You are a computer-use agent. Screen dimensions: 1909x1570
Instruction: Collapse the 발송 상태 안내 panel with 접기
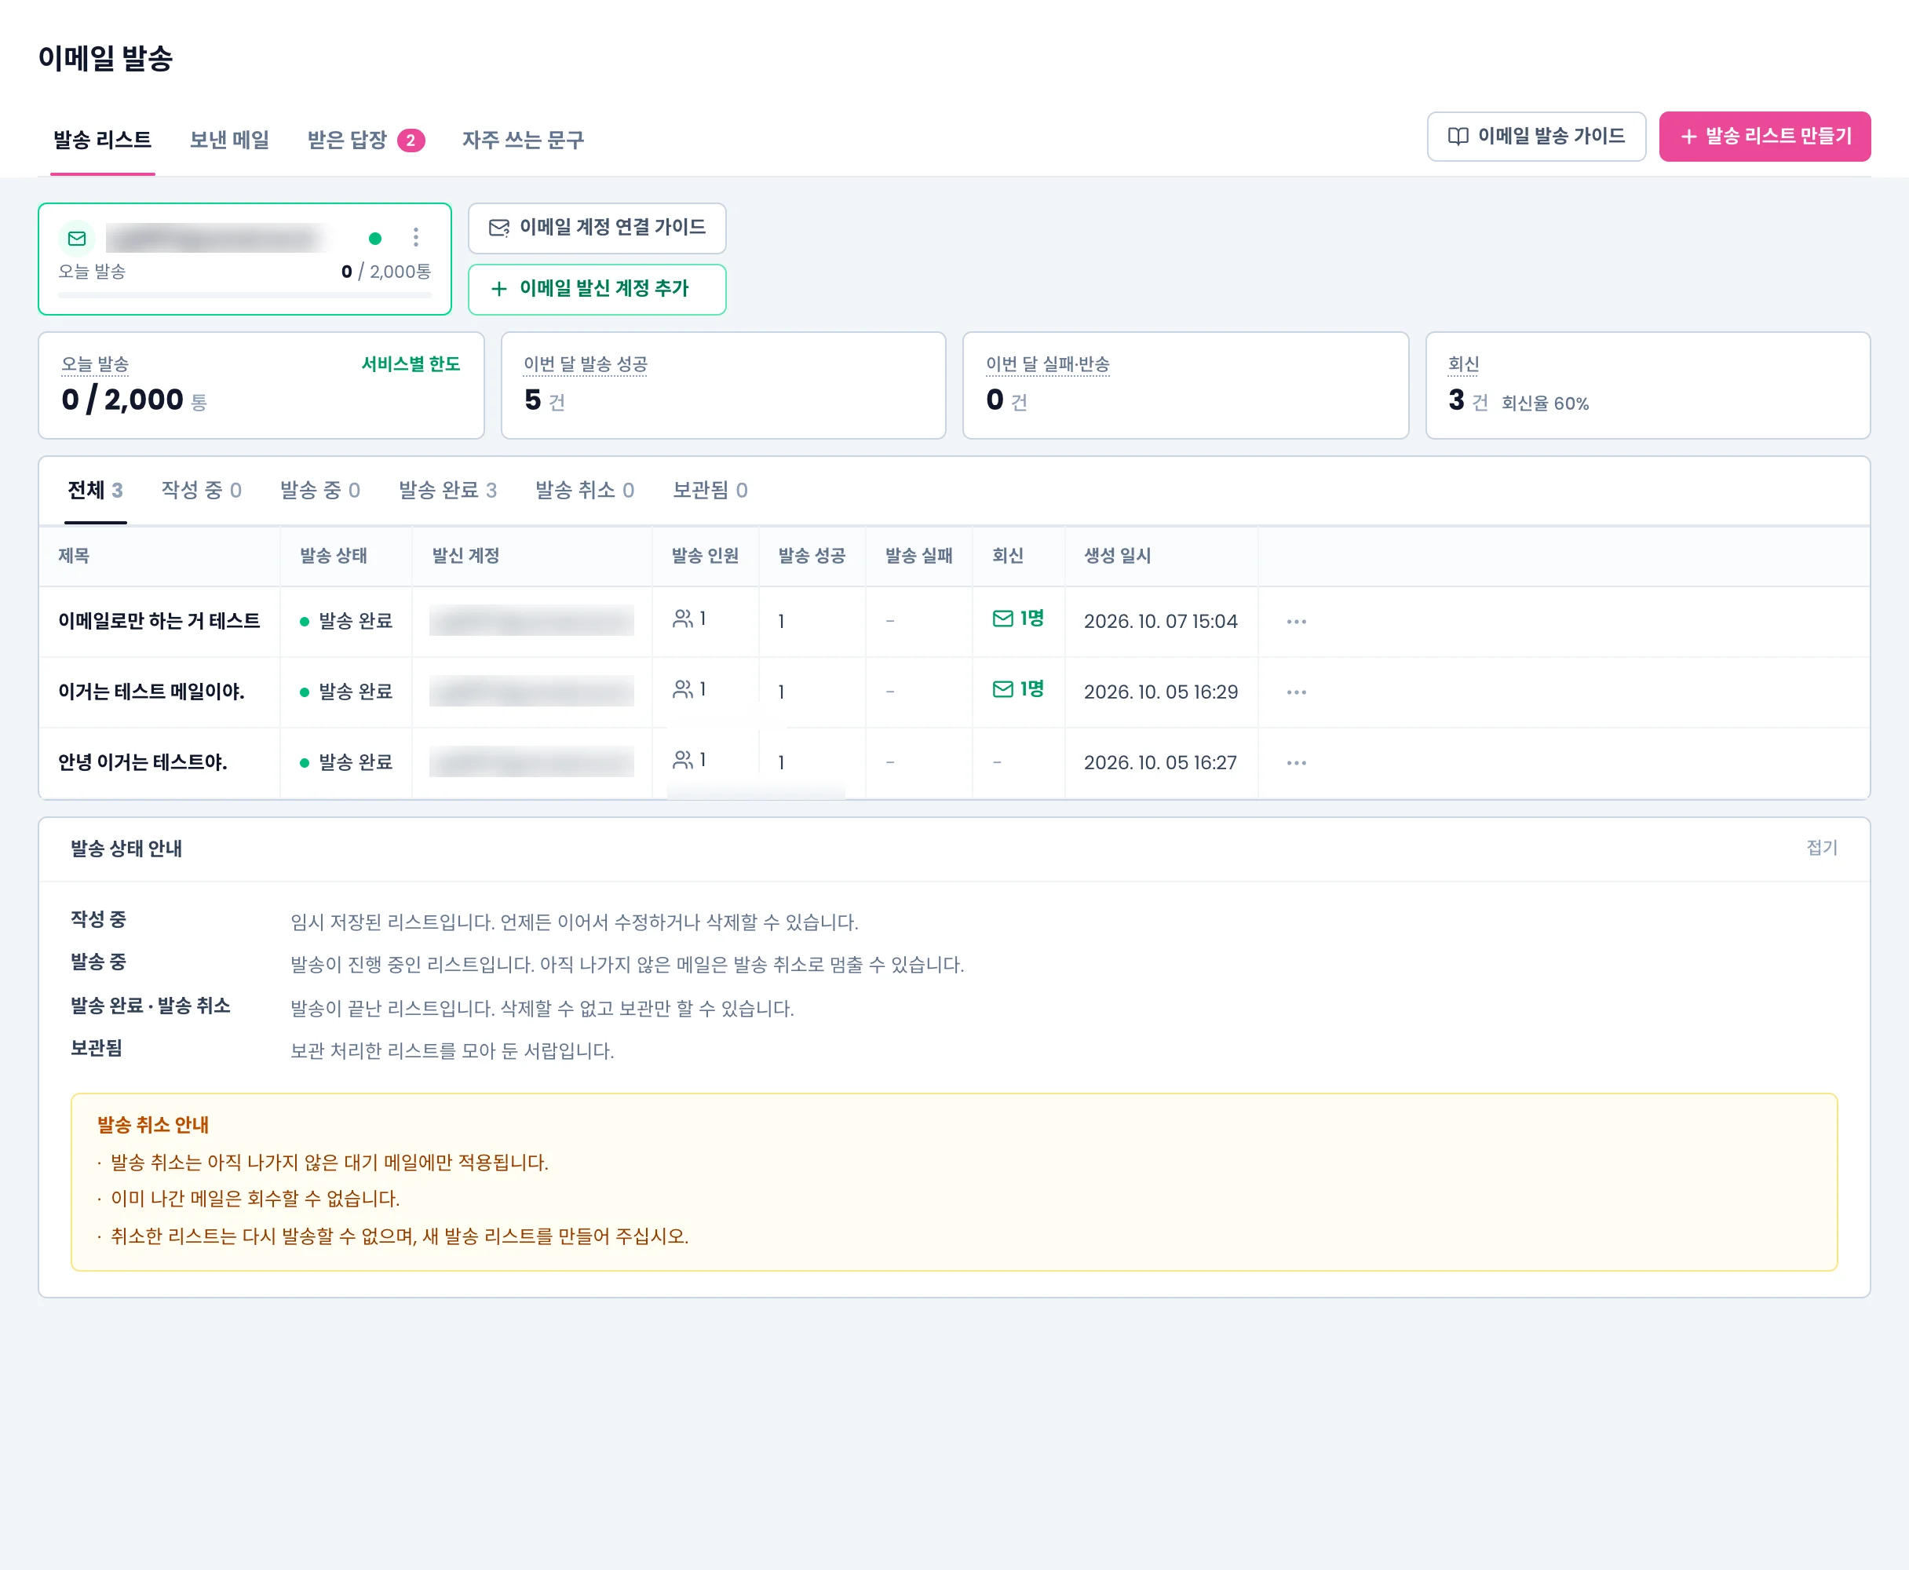(1821, 847)
